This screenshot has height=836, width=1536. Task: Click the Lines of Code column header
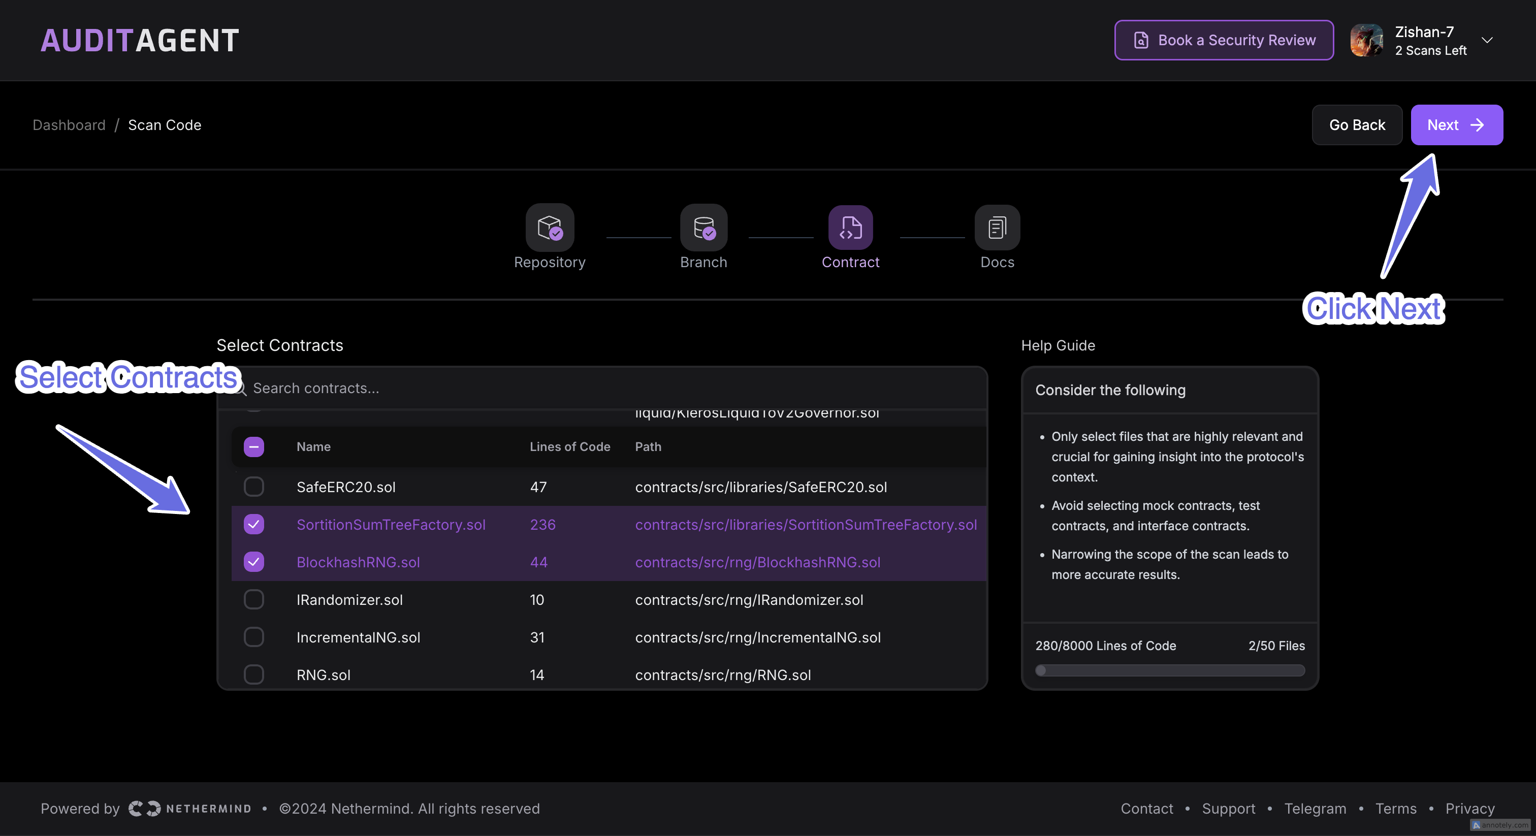pos(570,446)
